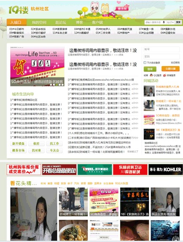
Task: Switch to the 逛论坛 tab
Action: 60,22
